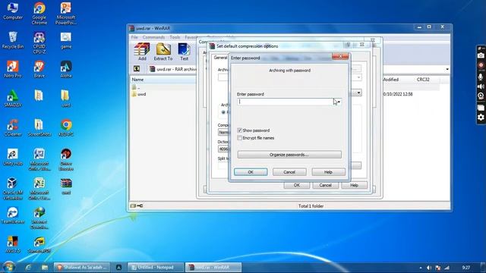Open the SumatraPDF desktop shortcut
486x273 pixels.
(39, 244)
